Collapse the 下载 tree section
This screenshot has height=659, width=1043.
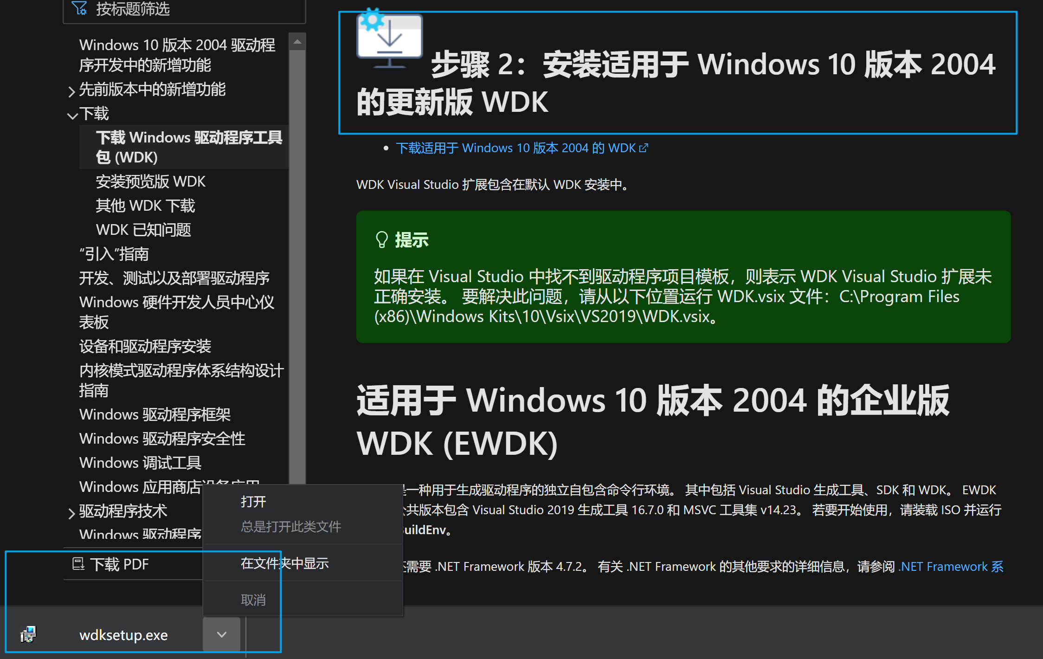coord(72,115)
